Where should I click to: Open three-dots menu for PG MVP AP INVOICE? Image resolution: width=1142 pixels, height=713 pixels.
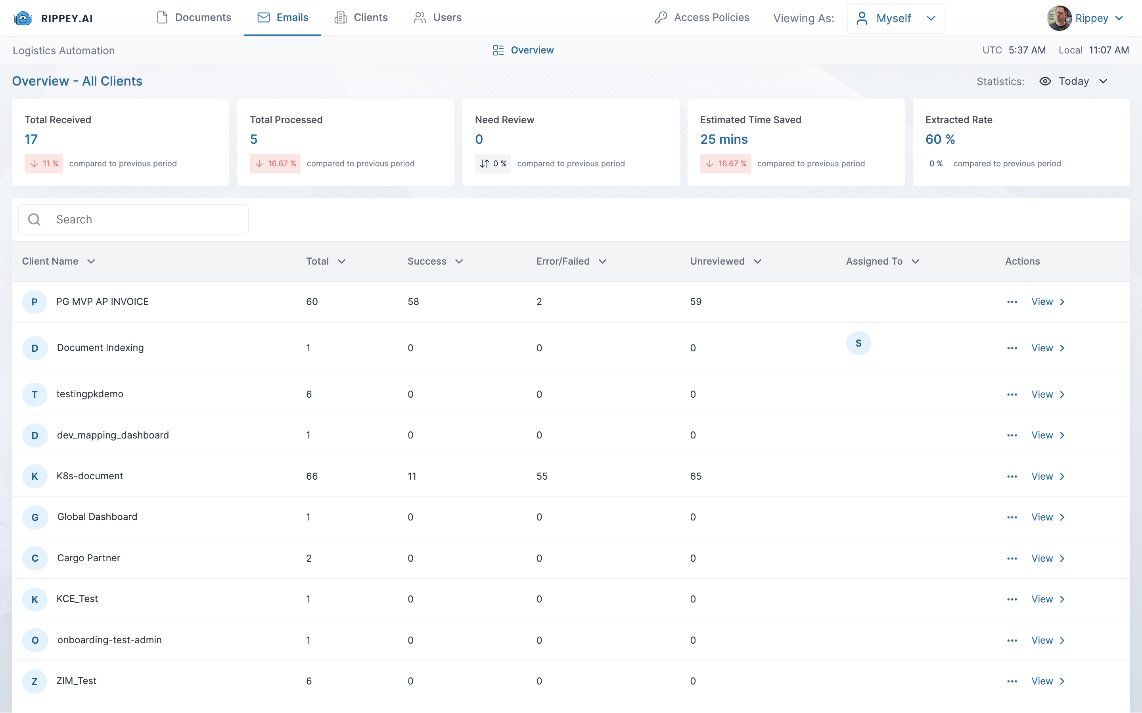pos(1012,302)
